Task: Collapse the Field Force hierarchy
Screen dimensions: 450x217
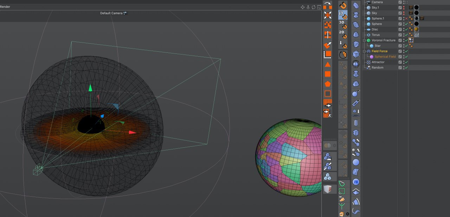Action: 365,51
